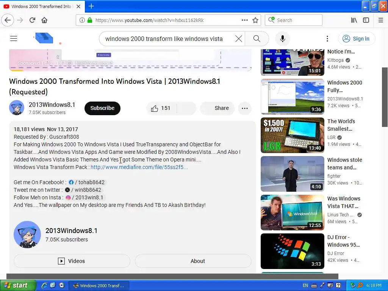The image size is (388, 291).
Task: Open the mediafire transform pack link
Action: pos(139,167)
